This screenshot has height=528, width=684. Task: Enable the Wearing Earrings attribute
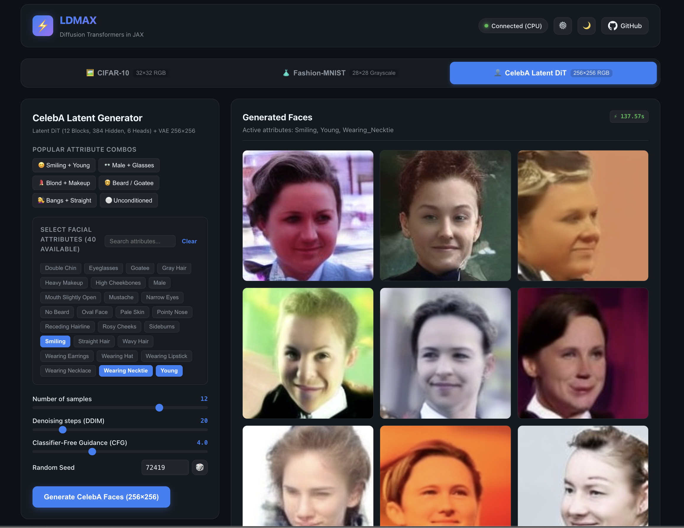(67, 356)
